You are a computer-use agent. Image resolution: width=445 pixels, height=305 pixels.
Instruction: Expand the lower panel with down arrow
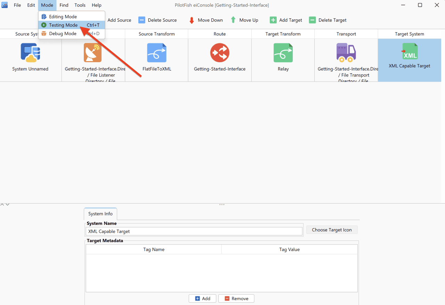point(7,205)
